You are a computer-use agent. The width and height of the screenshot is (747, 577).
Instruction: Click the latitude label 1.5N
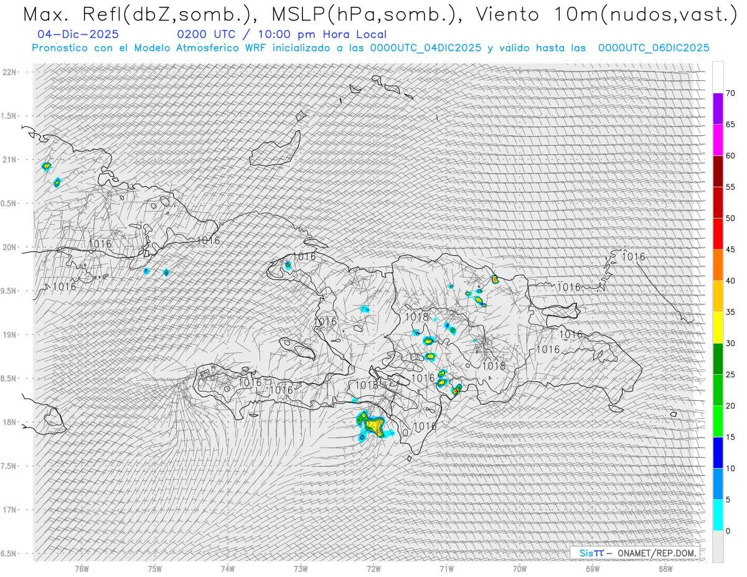point(9,116)
